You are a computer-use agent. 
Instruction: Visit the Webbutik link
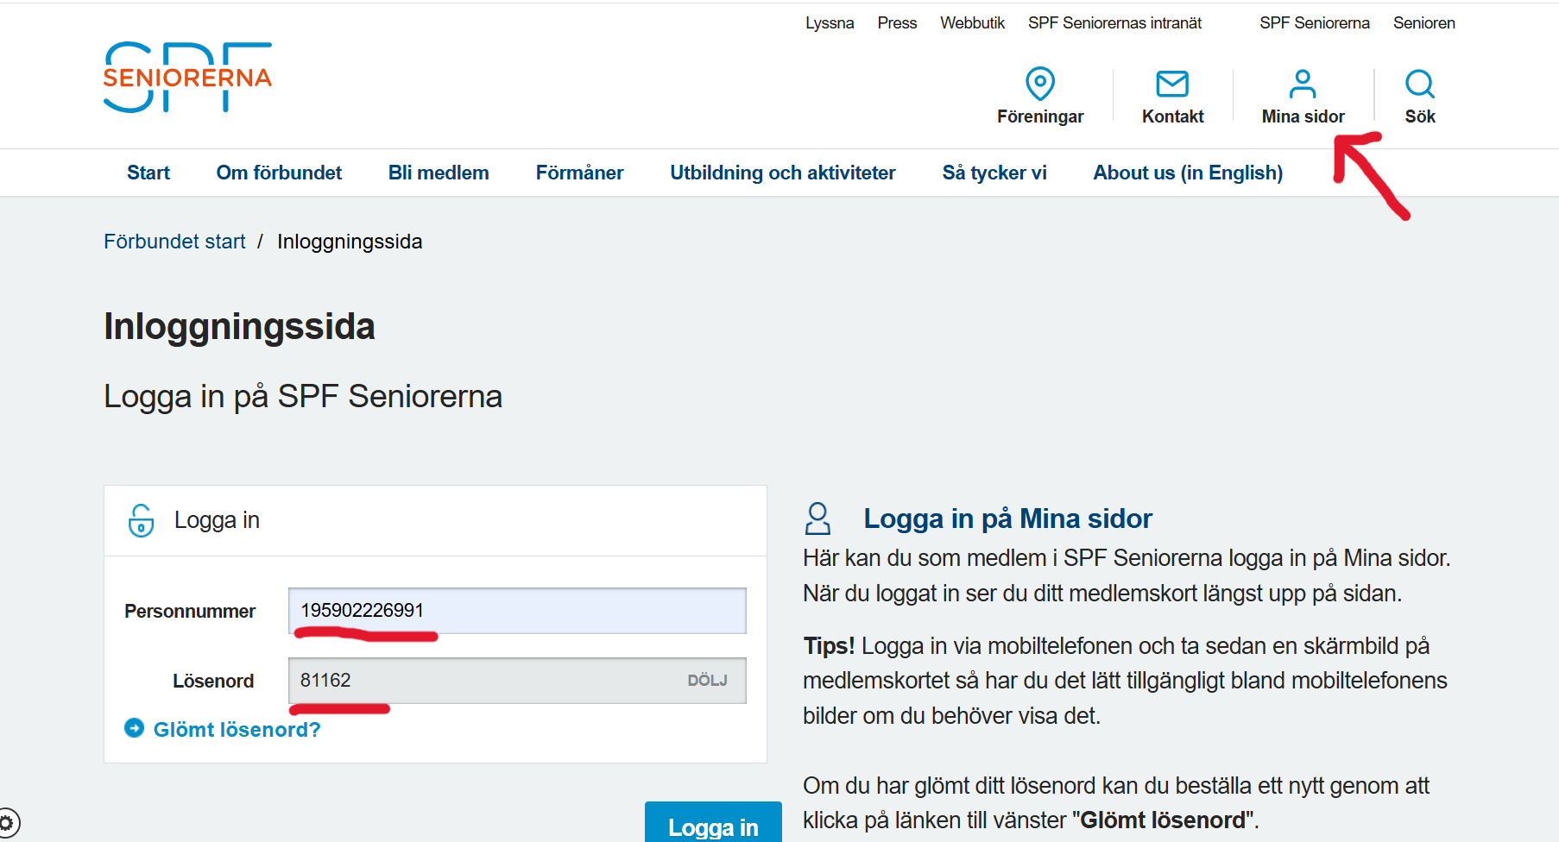click(972, 23)
